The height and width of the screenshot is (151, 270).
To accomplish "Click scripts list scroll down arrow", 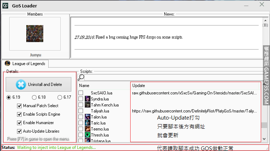I will 264,139.
